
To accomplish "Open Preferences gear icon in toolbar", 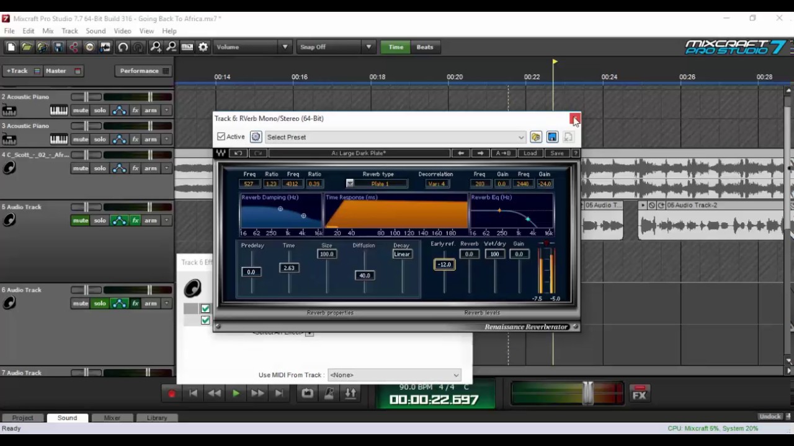I will tap(203, 47).
